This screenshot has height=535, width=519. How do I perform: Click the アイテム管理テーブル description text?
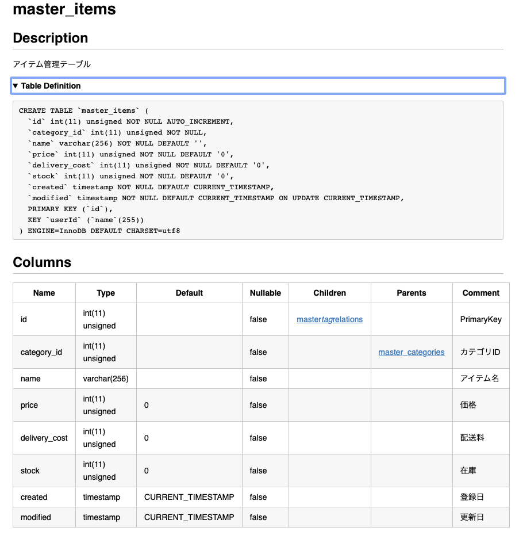pyautogui.click(x=52, y=64)
